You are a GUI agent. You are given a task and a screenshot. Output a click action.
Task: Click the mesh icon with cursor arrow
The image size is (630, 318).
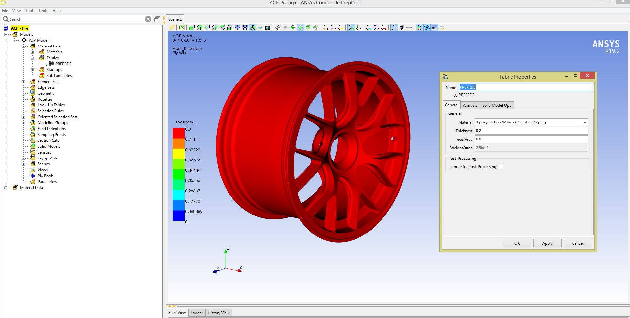(x=315, y=28)
